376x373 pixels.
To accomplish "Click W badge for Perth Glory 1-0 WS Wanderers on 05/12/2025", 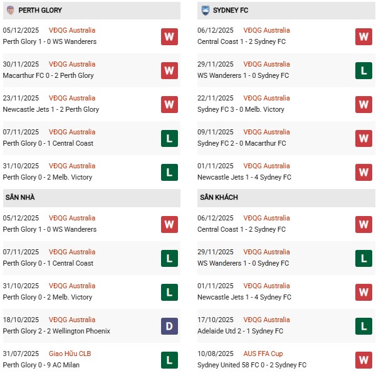I will [169, 36].
